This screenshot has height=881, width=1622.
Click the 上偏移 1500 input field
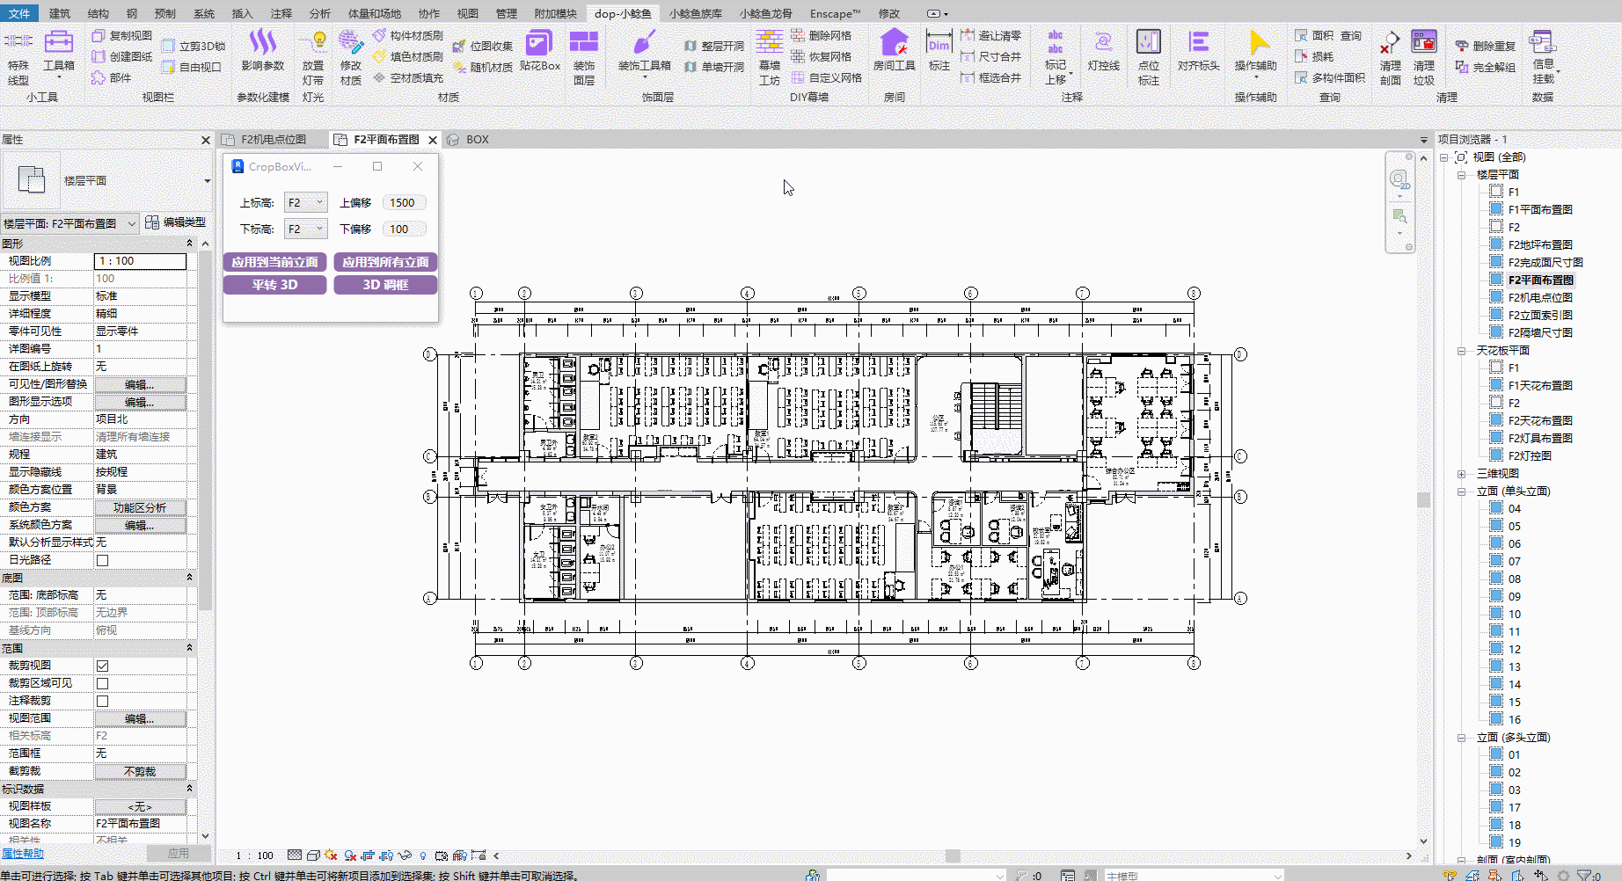pyautogui.click(x=404, y=203)
